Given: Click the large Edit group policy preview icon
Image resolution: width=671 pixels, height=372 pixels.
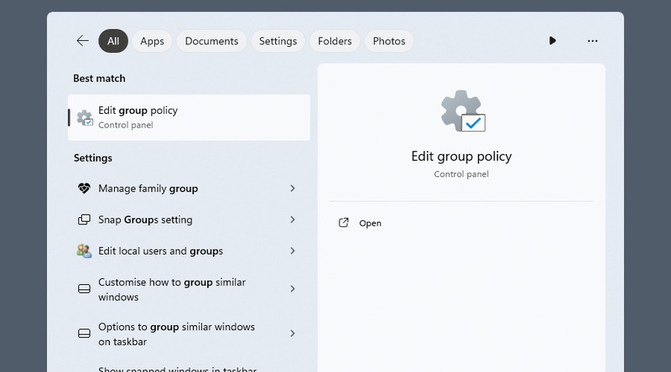Looking at the screenshot, I should point(462,112).
